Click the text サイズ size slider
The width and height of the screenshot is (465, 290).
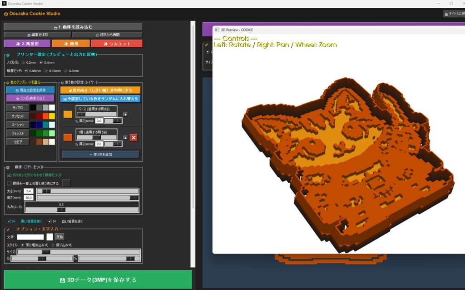tap(79, 252)
